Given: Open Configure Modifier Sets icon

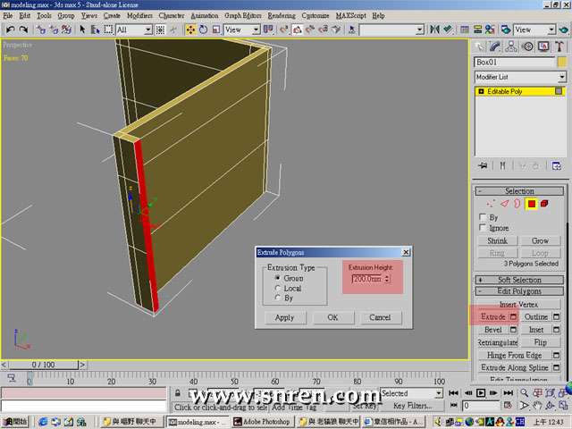Looking at the screenshot, I should point(556,166).
